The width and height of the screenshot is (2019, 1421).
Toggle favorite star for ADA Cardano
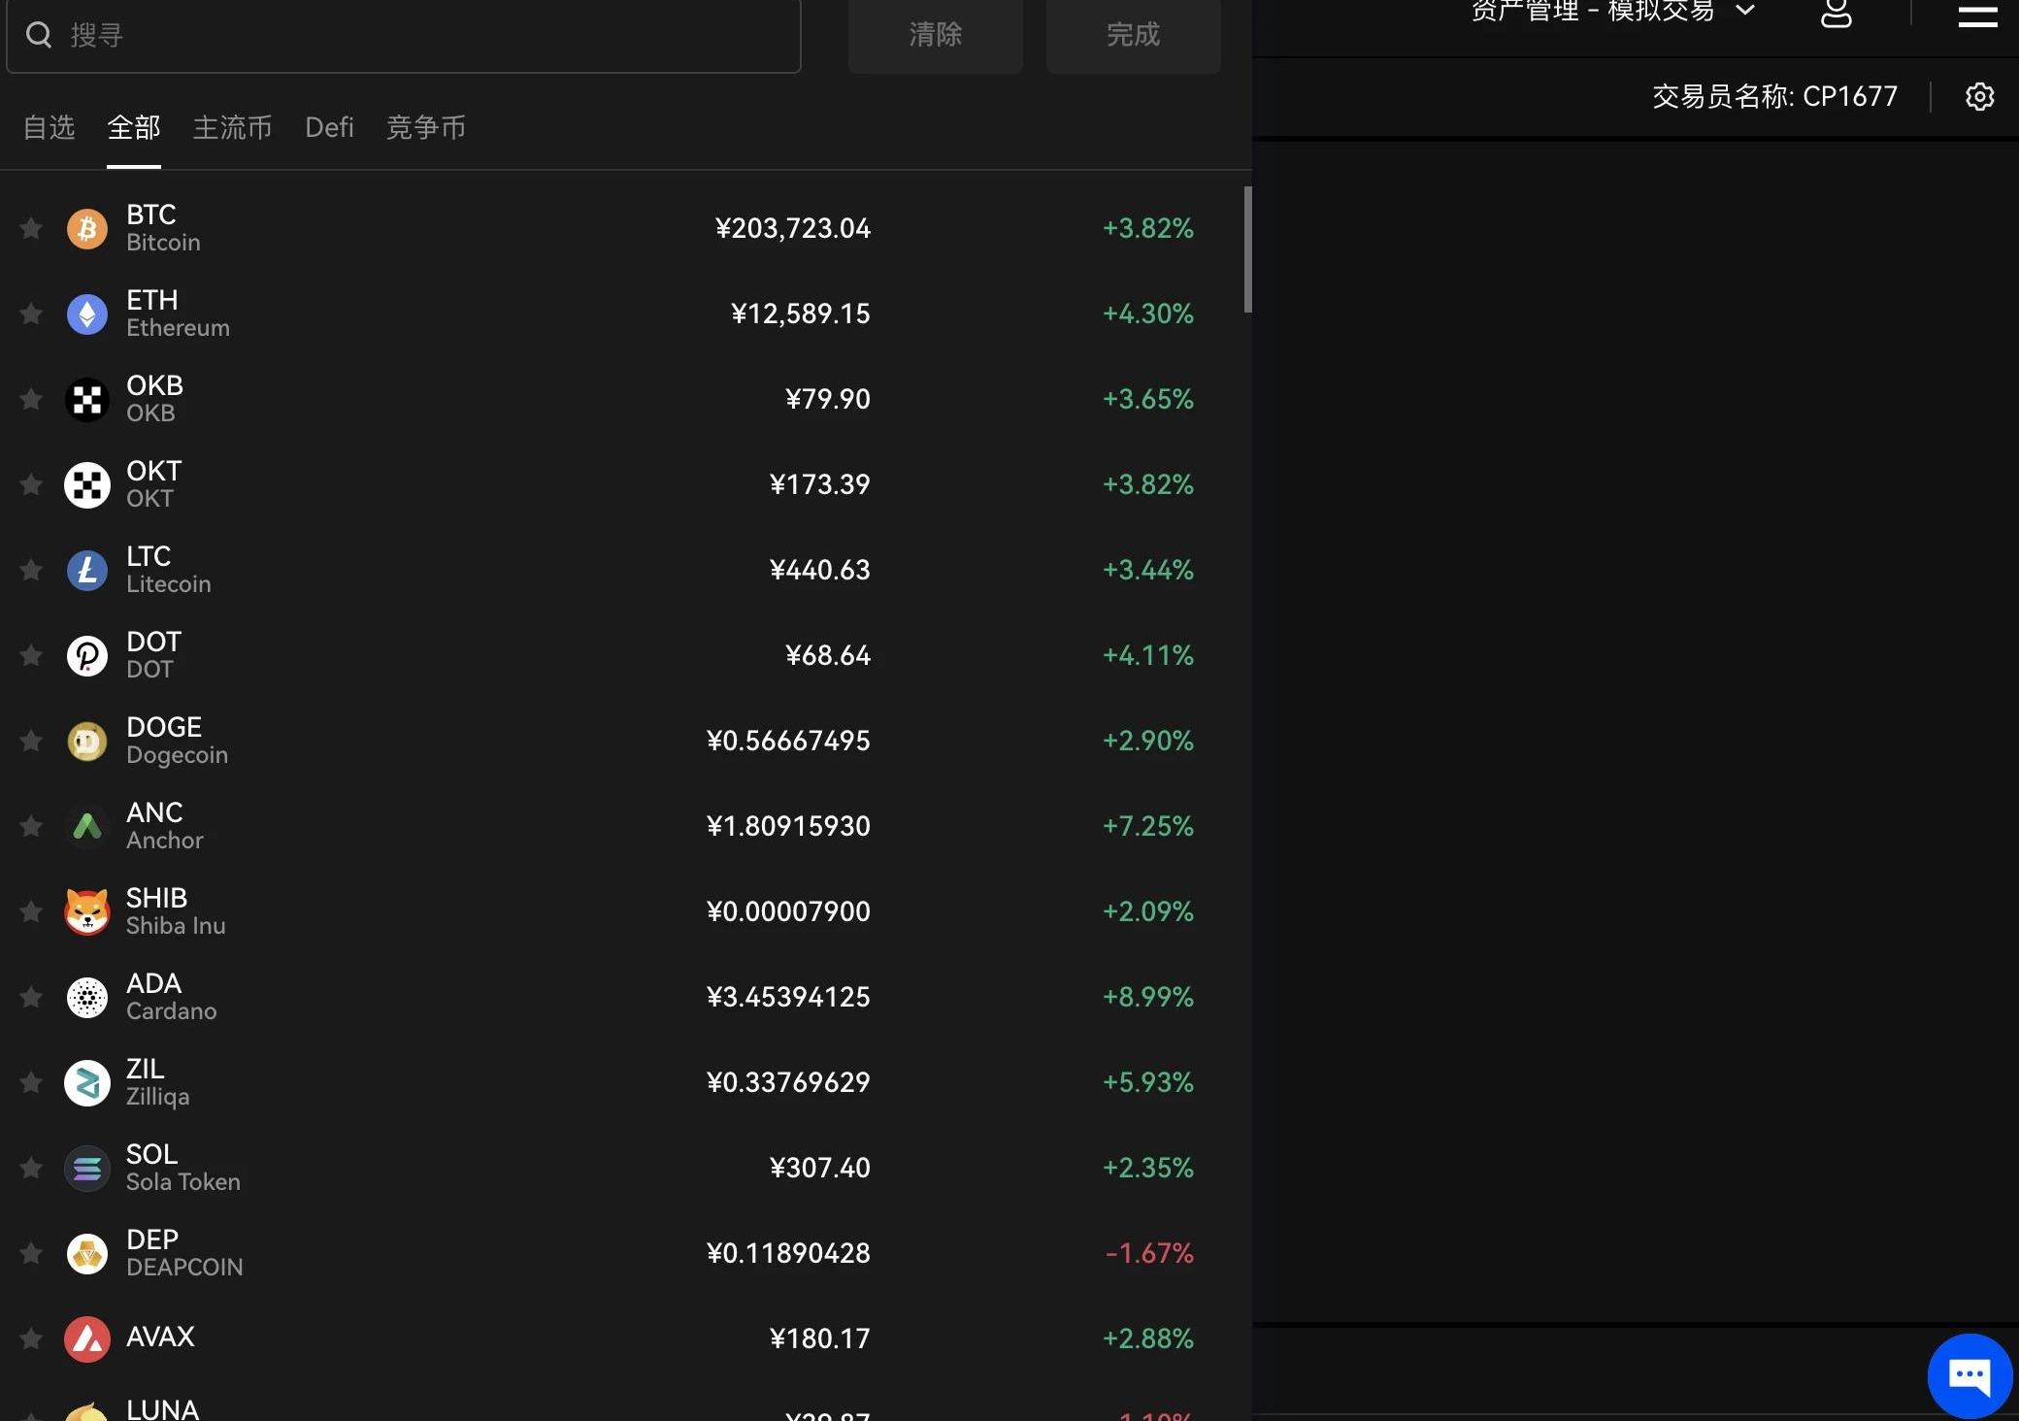tap(31, 998)
